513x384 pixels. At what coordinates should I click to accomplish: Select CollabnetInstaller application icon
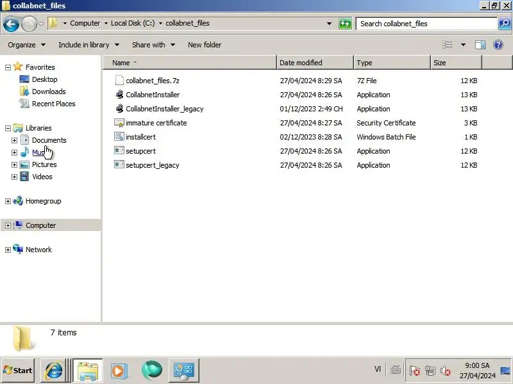(x=119, y=94)
